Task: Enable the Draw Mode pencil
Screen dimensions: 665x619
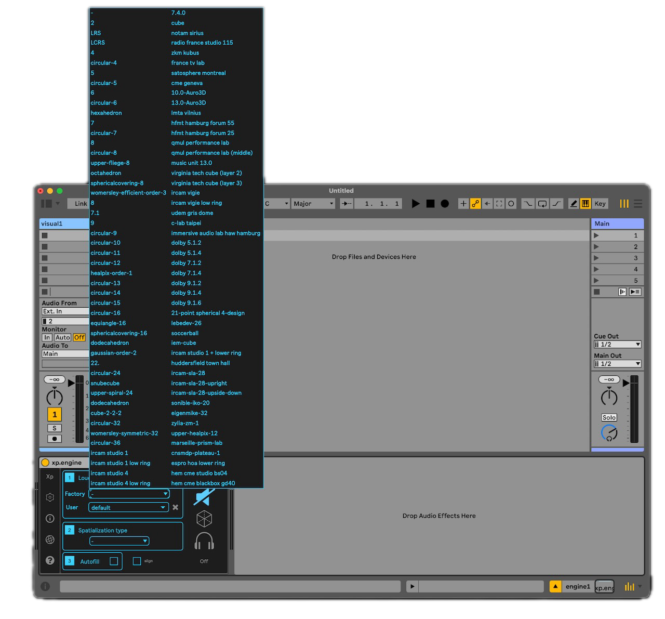Action: click(x=574, y=204)
